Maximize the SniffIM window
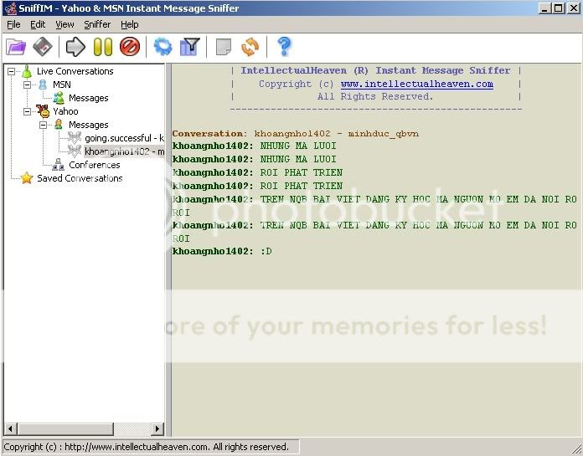 [558, 8]
